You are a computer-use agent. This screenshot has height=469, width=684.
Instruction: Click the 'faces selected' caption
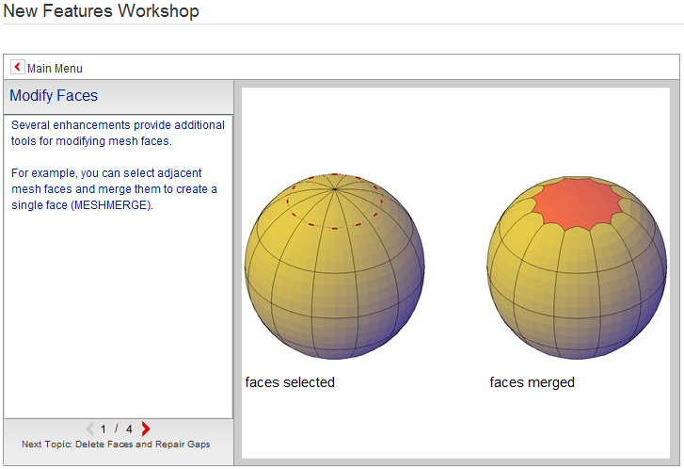tap(290, 382)
